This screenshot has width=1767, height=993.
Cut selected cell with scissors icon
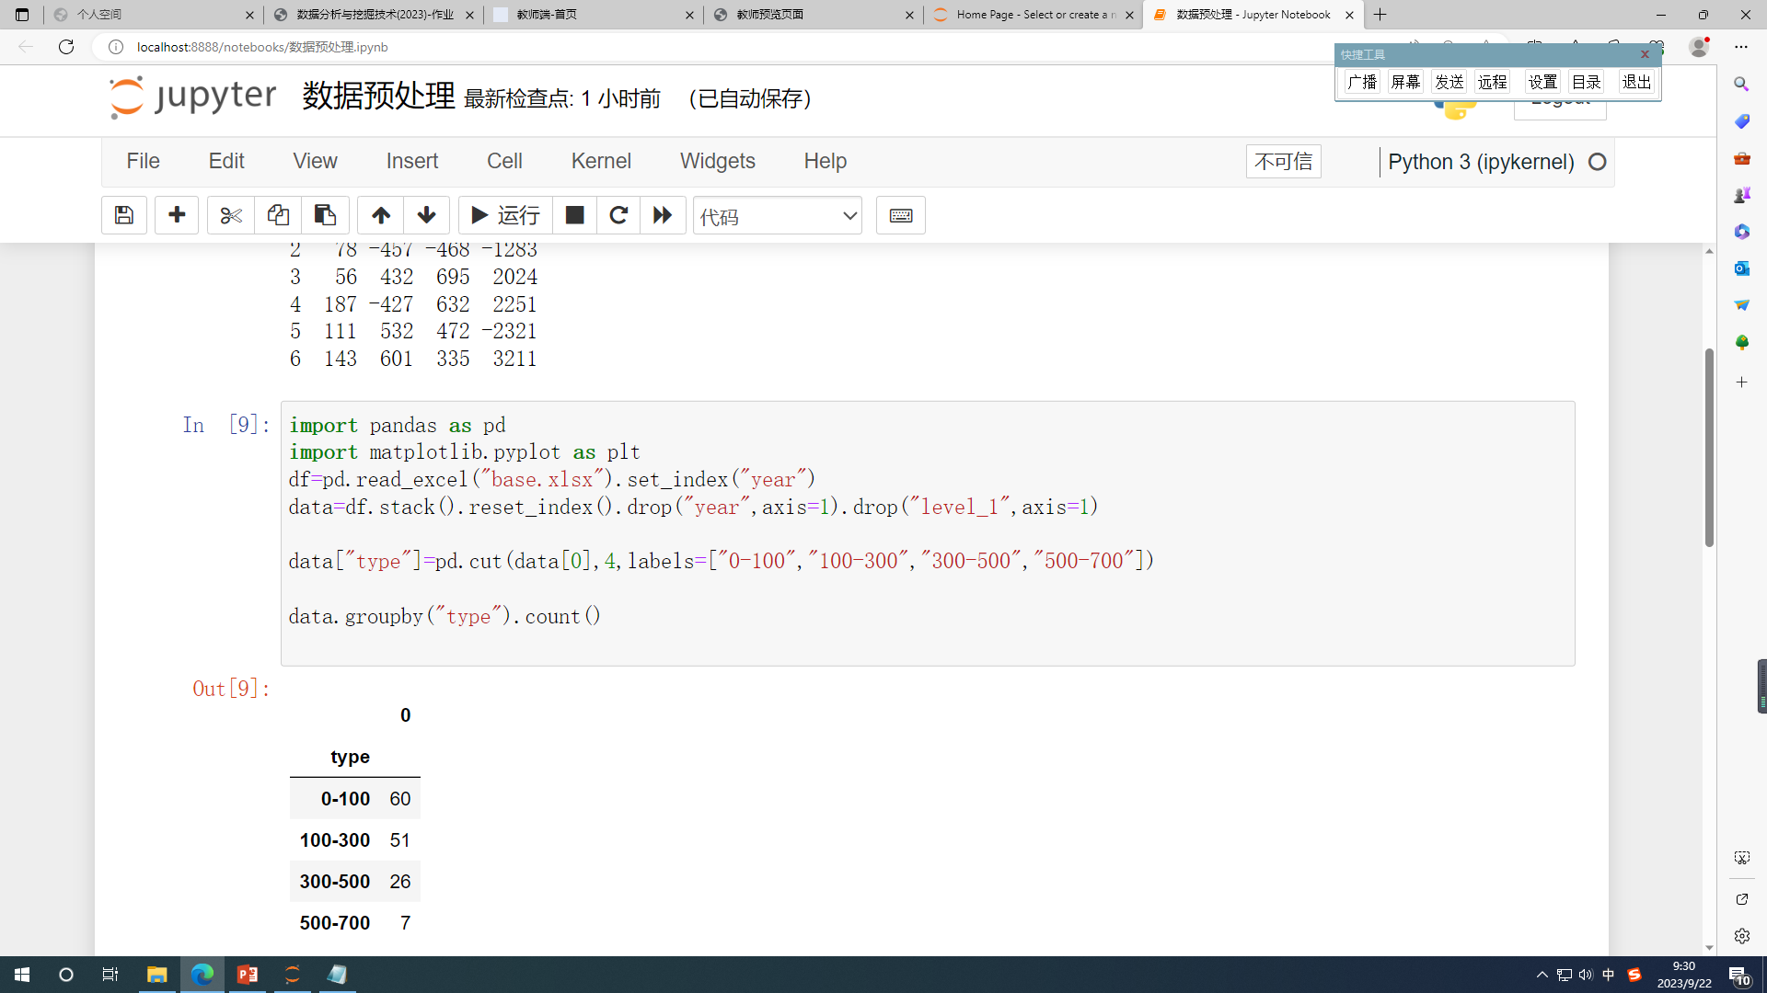(230, 215)
